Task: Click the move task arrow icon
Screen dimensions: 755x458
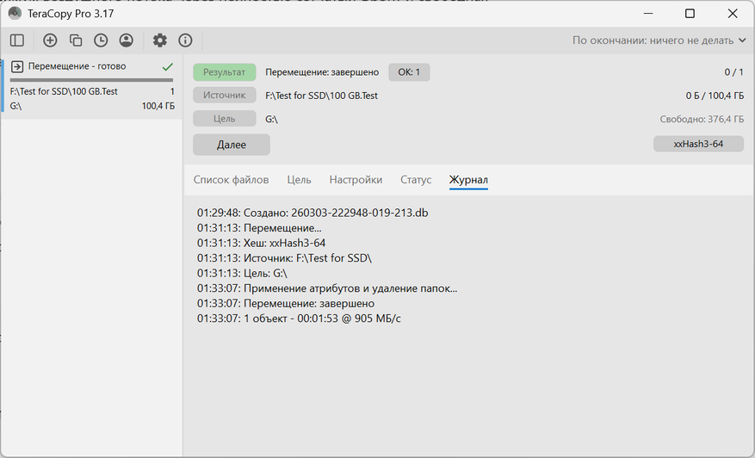Action: pyautogui.click(x=17, y=66)
